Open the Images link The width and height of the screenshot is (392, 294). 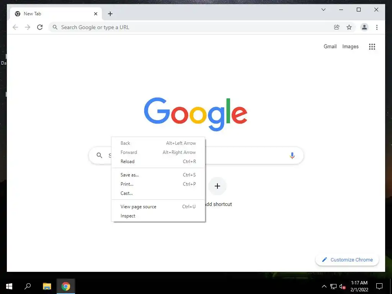pyautogui.click(x=350, y=46)
